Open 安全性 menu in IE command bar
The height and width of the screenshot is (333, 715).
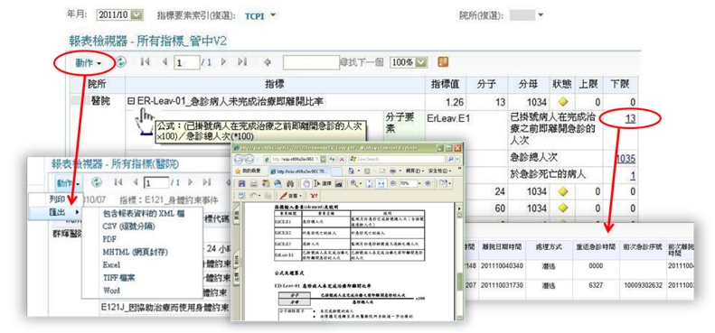(439, 171)
